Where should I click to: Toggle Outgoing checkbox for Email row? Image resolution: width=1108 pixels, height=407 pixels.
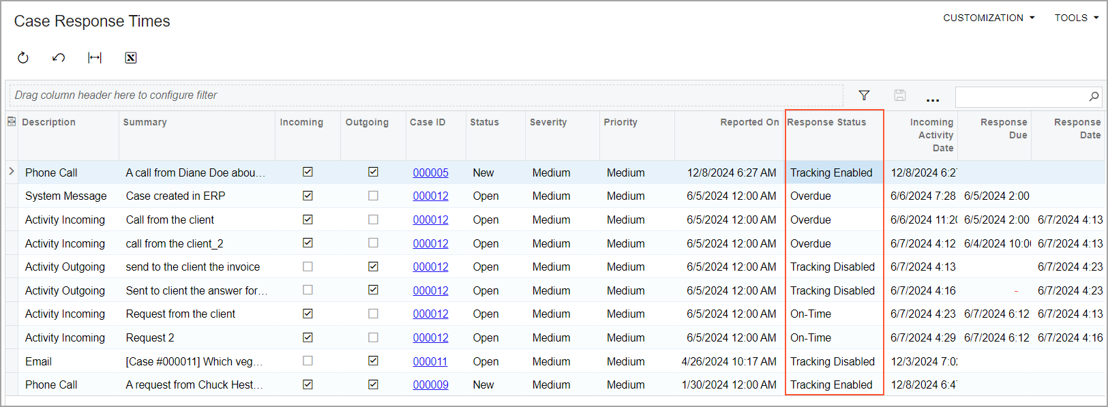(x=373, y=361)
